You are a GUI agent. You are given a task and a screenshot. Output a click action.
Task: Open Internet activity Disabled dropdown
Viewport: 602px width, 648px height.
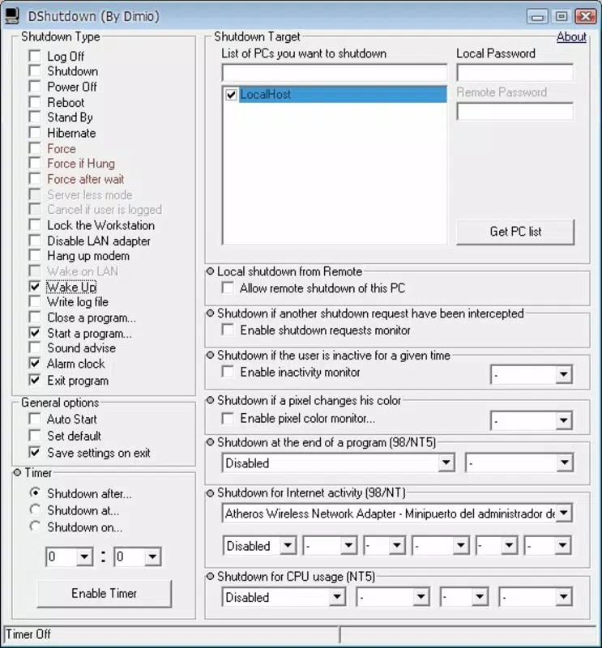click(288, 545)
